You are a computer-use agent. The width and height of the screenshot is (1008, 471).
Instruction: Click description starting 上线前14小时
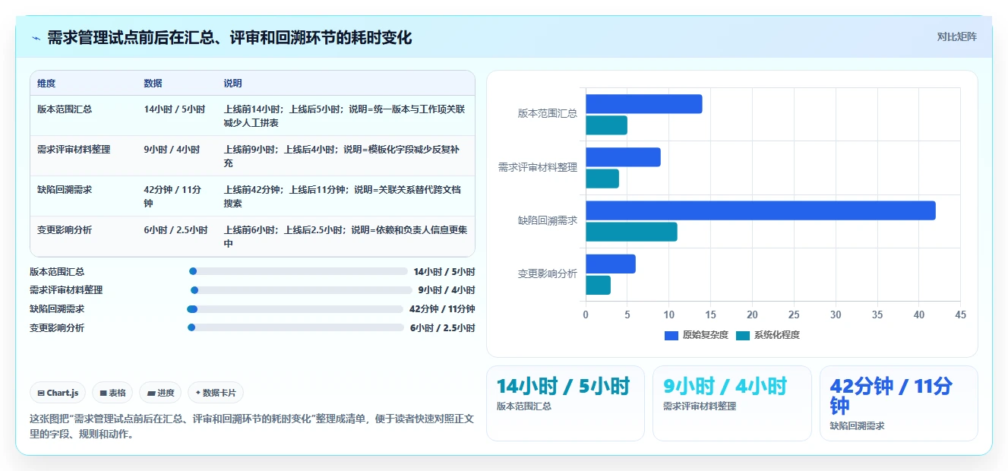coord(344,115)
